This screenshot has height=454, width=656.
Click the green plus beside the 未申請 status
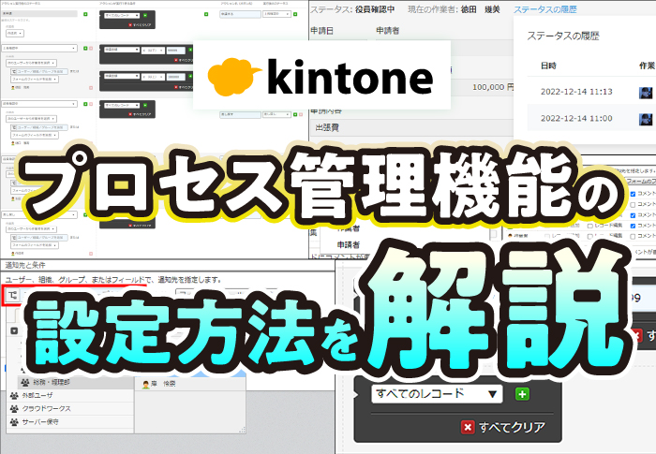(85, 14)
